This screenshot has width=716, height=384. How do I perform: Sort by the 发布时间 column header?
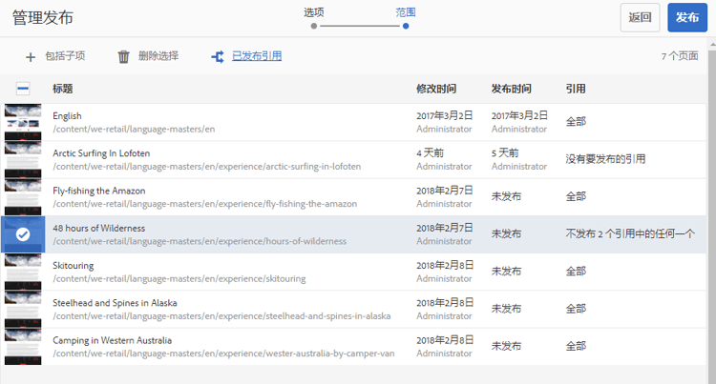(x=511, y=89)
